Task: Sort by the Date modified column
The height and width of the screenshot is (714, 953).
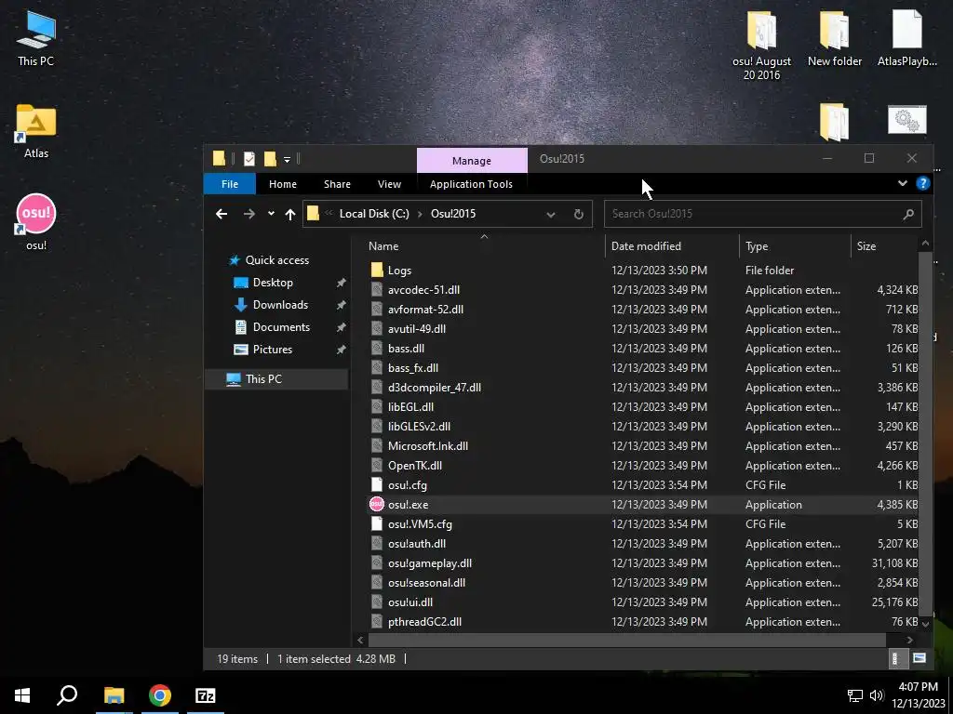Action: 646,245
